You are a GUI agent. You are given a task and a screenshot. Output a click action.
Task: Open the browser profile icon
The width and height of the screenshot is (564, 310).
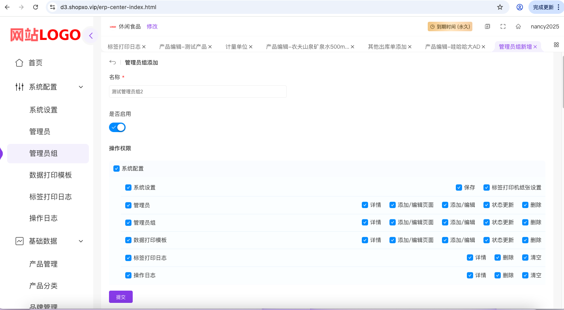coord(520,7)
